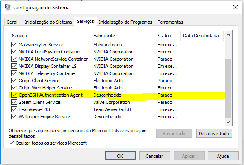Select the Origin Client Service row
The height and width of the screenshot is (165, 244).
[117, 81]
